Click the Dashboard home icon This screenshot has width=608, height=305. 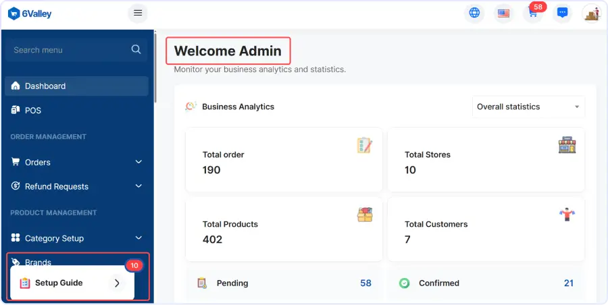pyautogui.click(x=16, y=86)
